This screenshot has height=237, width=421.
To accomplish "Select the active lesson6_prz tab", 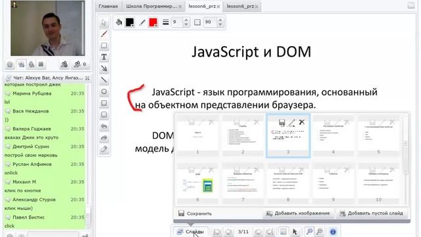I will (x=202, y=6).
